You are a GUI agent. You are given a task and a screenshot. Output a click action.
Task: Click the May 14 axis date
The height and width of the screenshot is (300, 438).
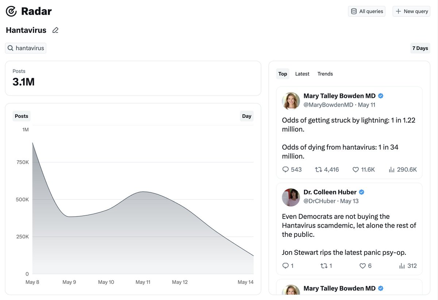(x=246, y=282)
